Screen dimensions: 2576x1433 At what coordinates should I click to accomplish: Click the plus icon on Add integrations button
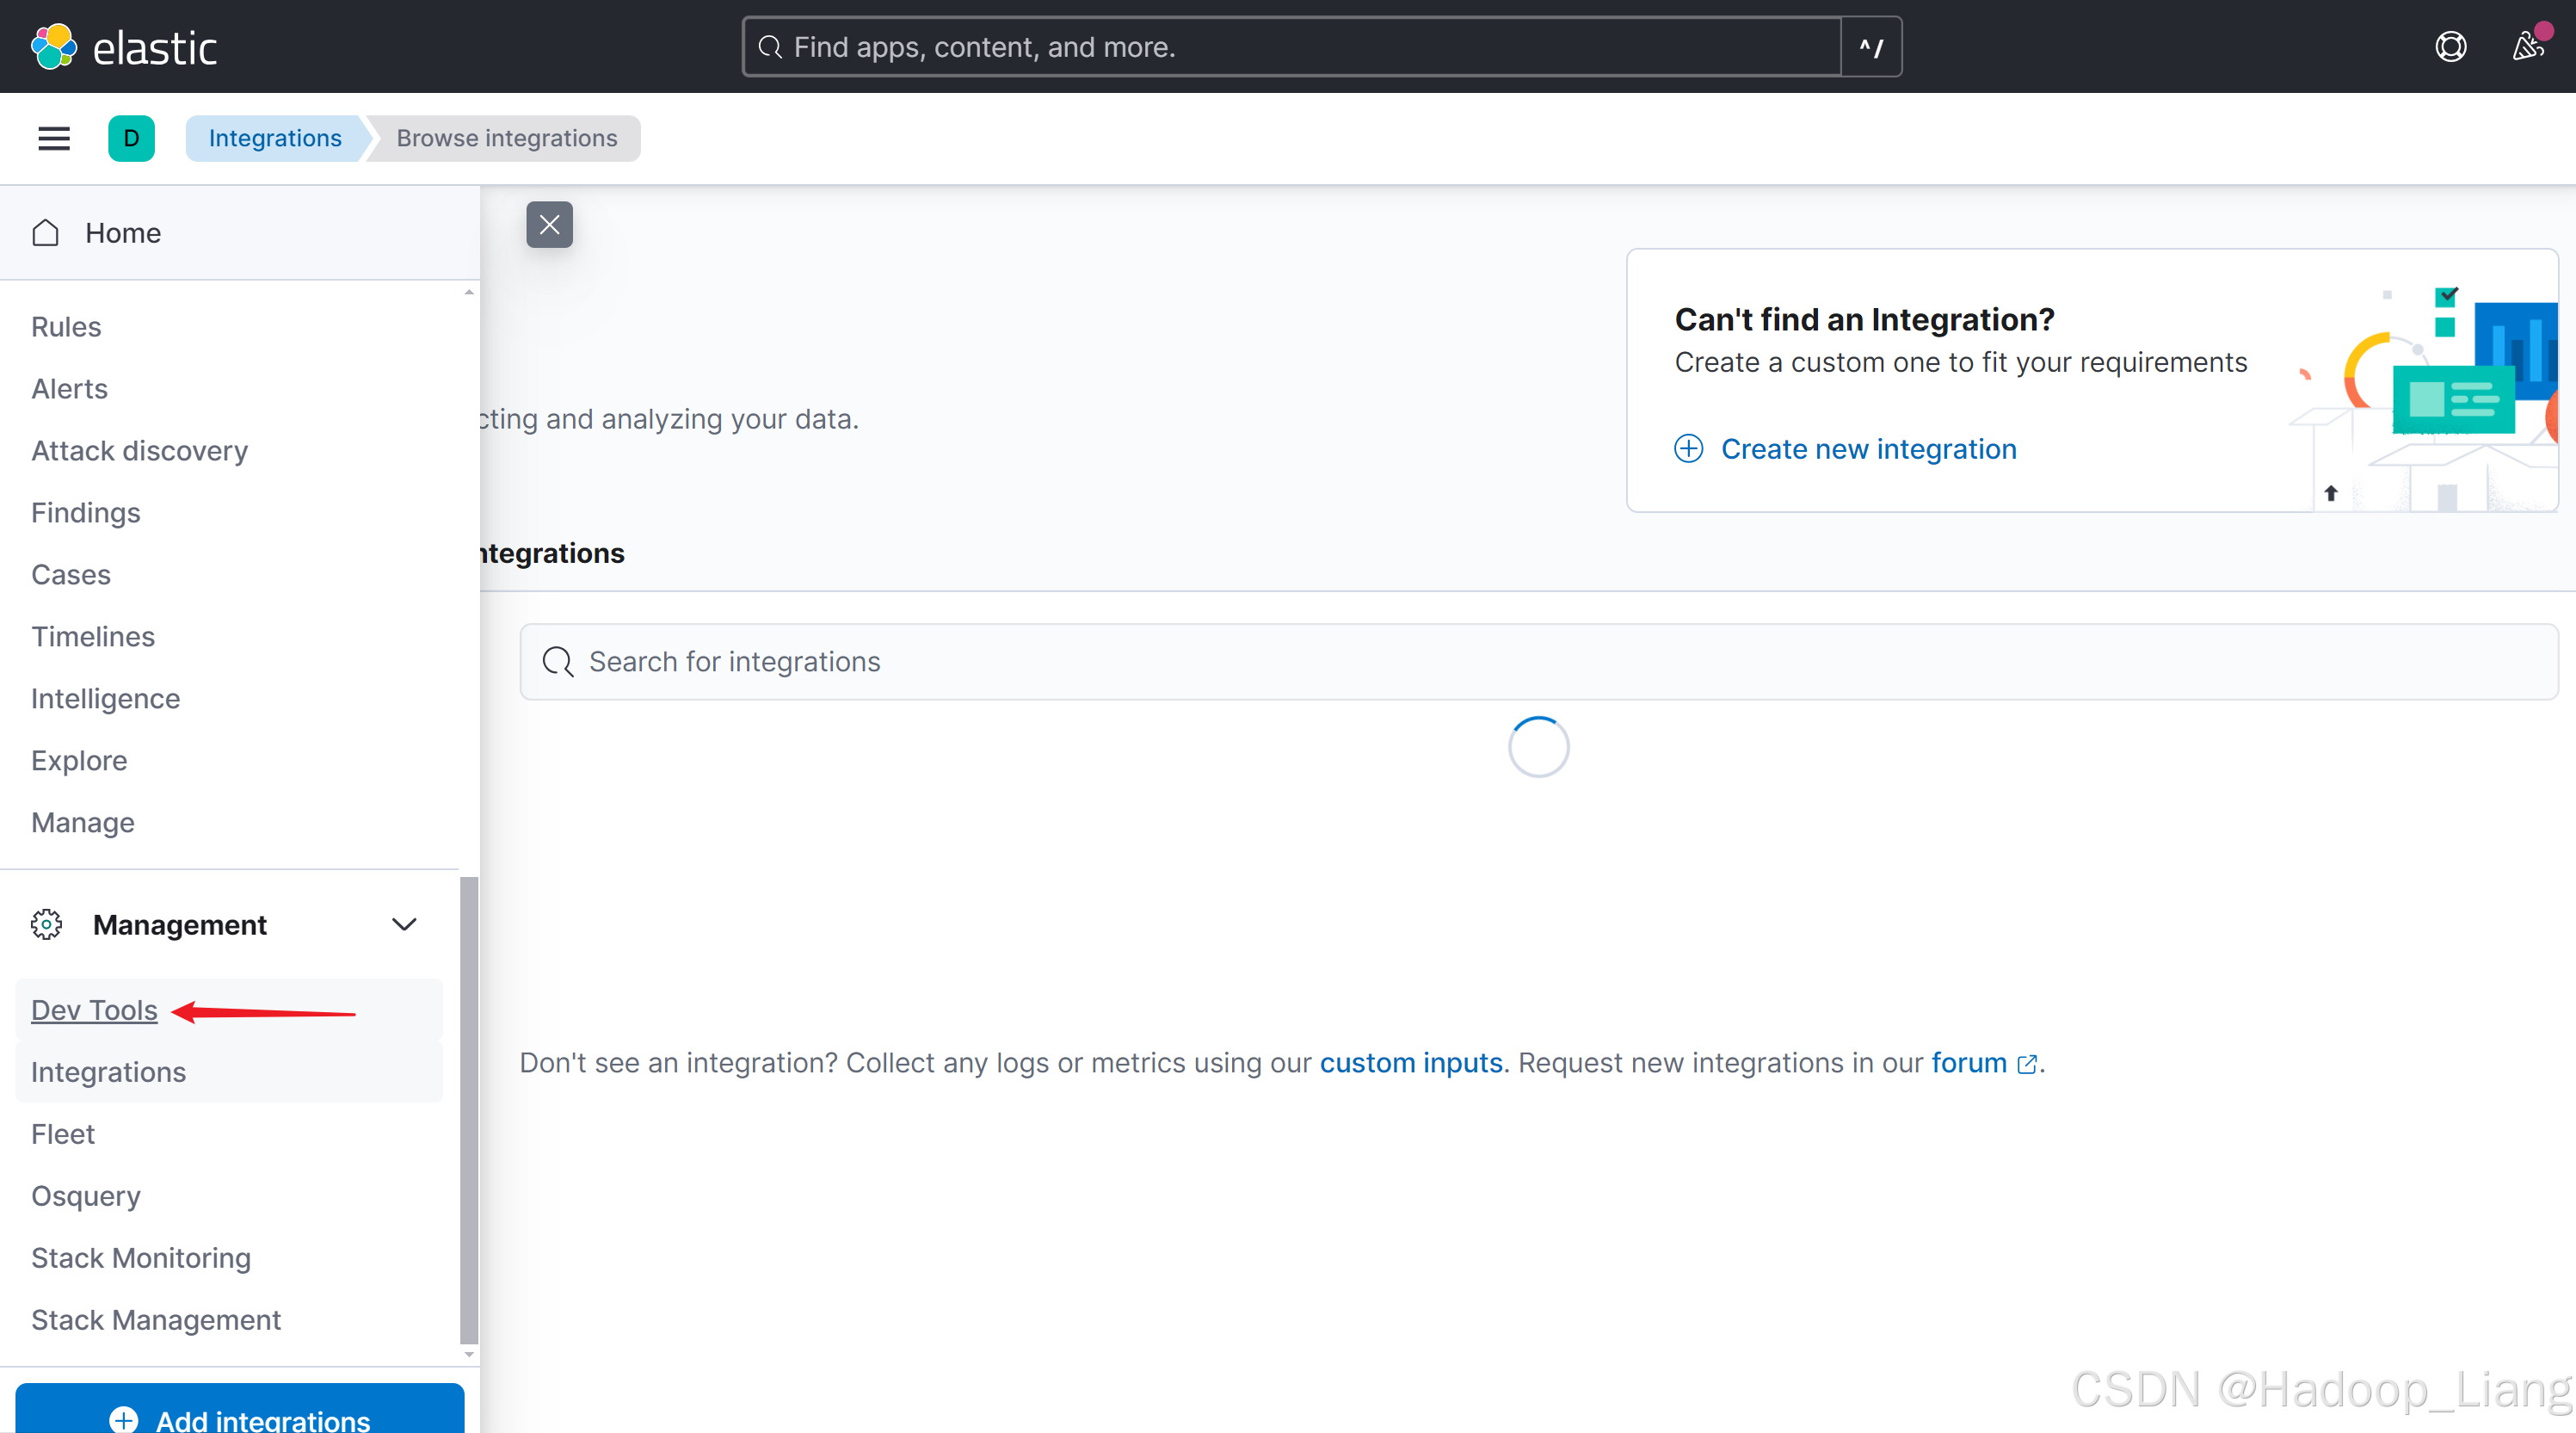pos(124,1419)
